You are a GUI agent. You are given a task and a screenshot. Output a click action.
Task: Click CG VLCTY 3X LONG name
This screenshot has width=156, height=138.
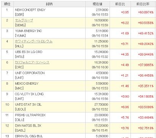(x=29, y=94)
